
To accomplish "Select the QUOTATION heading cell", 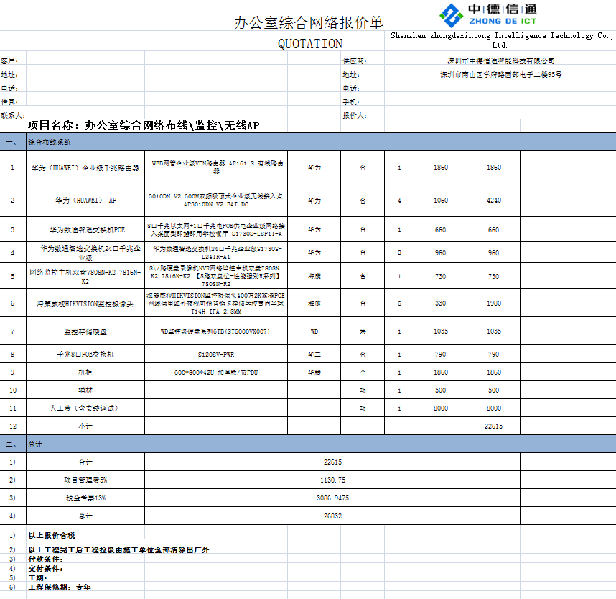I will point(310,44).
